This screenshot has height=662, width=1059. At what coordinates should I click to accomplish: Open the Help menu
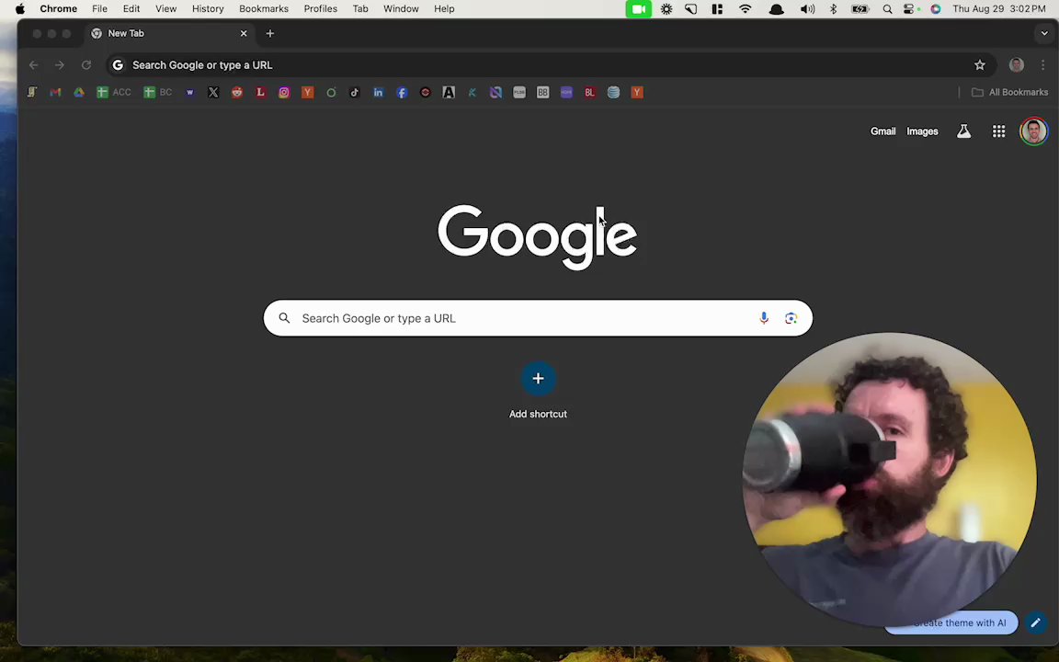pyautogui.click(x=444, y=9)
